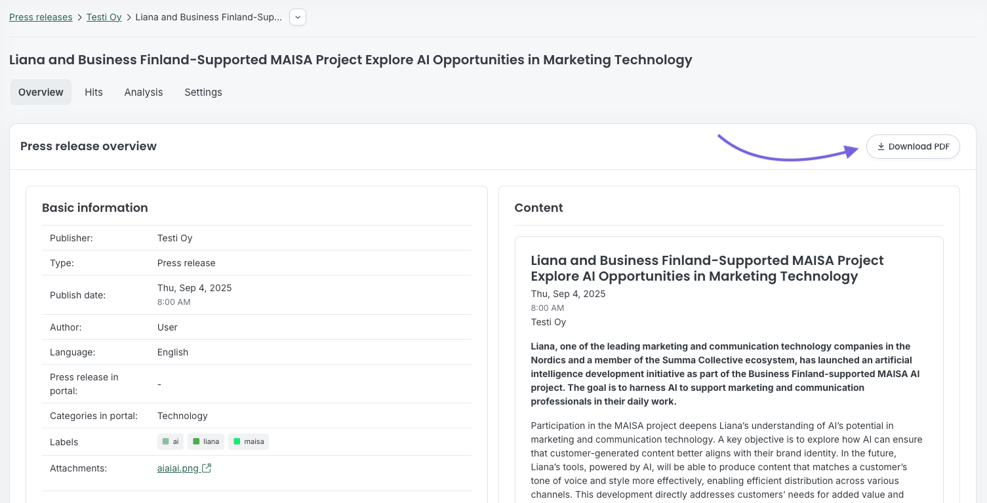Click the Press release overview heading
This screenshot has height=503, width=987.
89,146
